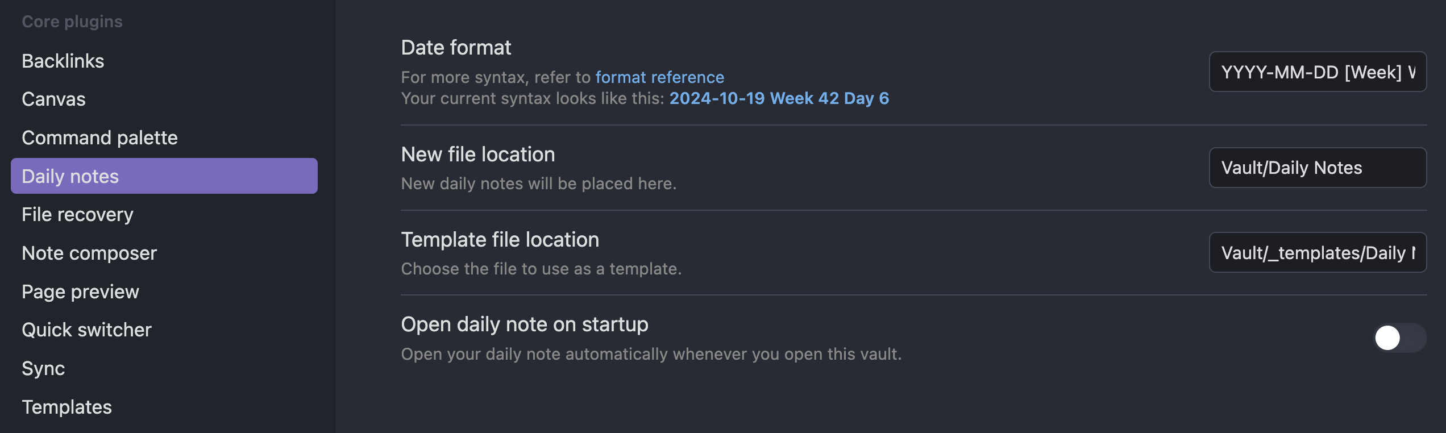Click the New file location setting title
Screen dimensions: 1446x433
click(x=477, y=155)
